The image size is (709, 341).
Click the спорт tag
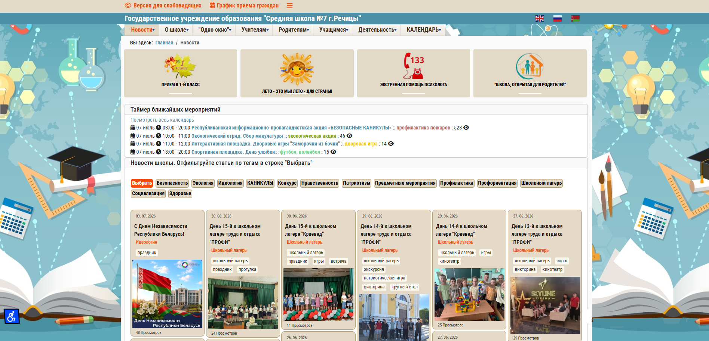pyautogui.click(x=562, y=261)
